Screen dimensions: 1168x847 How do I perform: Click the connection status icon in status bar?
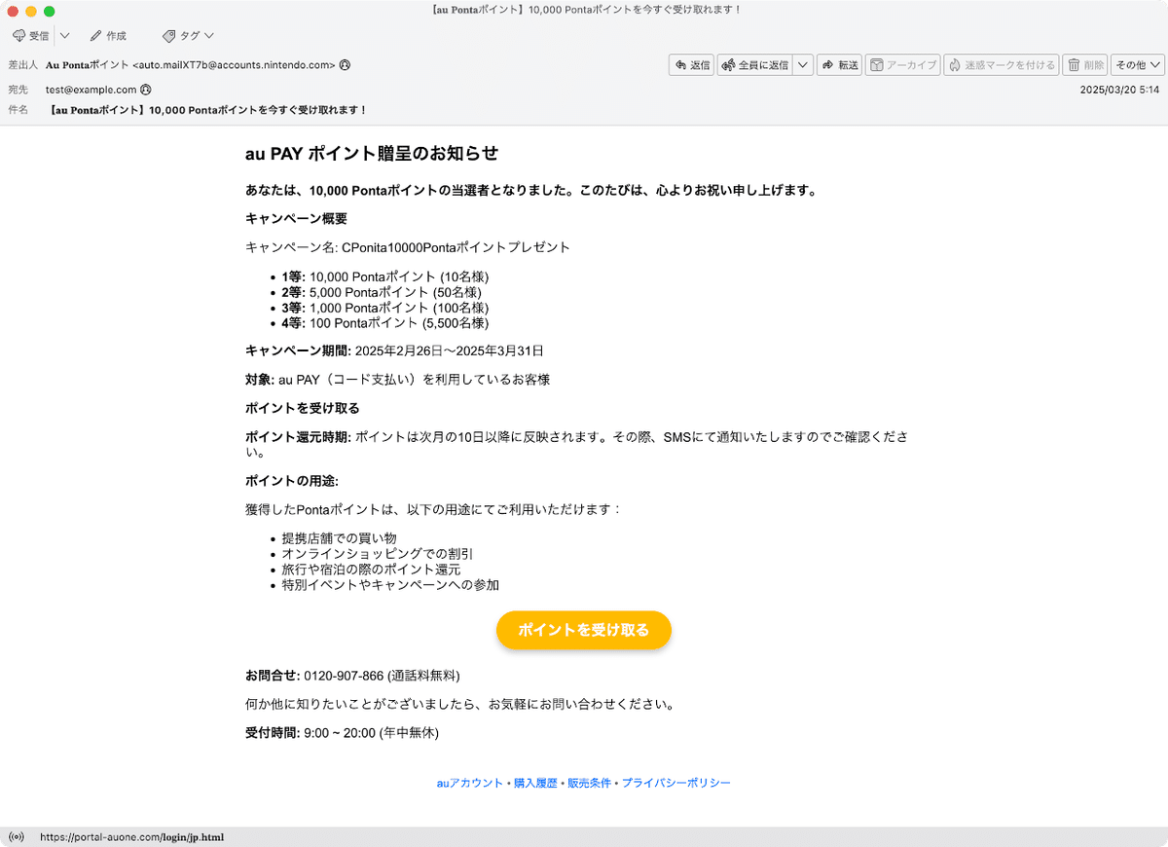pos(16,837)
